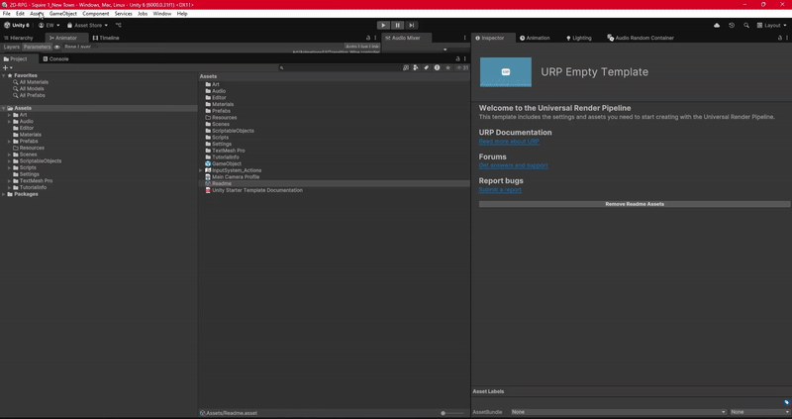This screenshot has height=419, width=792.
Task: Select All Materials favorite search
Action: pos(31,82)
